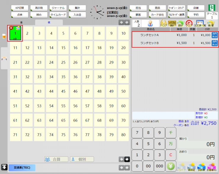Toggle the 個別 individual billing mode
This screenshot has width=219, height=174.
82,159
